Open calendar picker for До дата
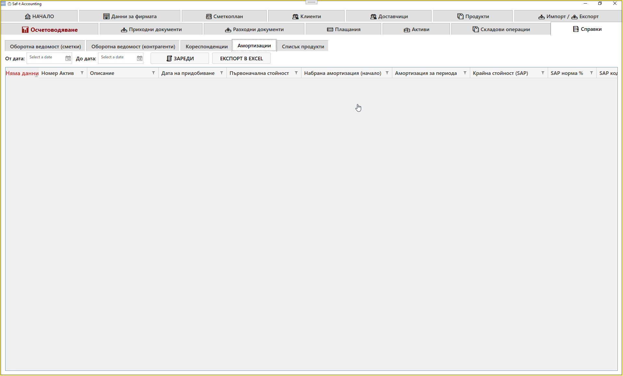 [x=140, y=58]
